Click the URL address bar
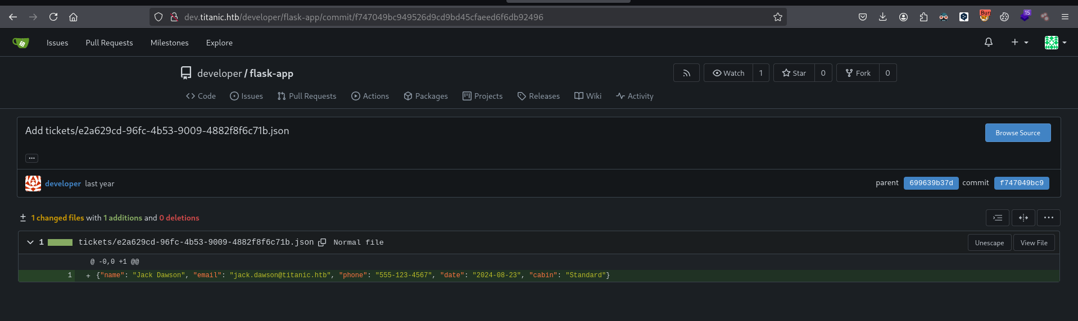 pyautogui.click(x=450, y=17)
